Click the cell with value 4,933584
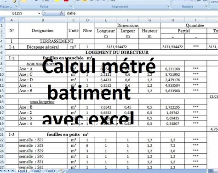The height and width of the screenshot is (173, 218). (x=173, y=85)
